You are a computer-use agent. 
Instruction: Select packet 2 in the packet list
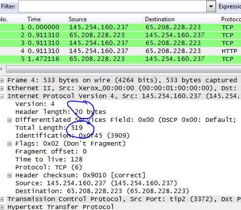(120, 35)
